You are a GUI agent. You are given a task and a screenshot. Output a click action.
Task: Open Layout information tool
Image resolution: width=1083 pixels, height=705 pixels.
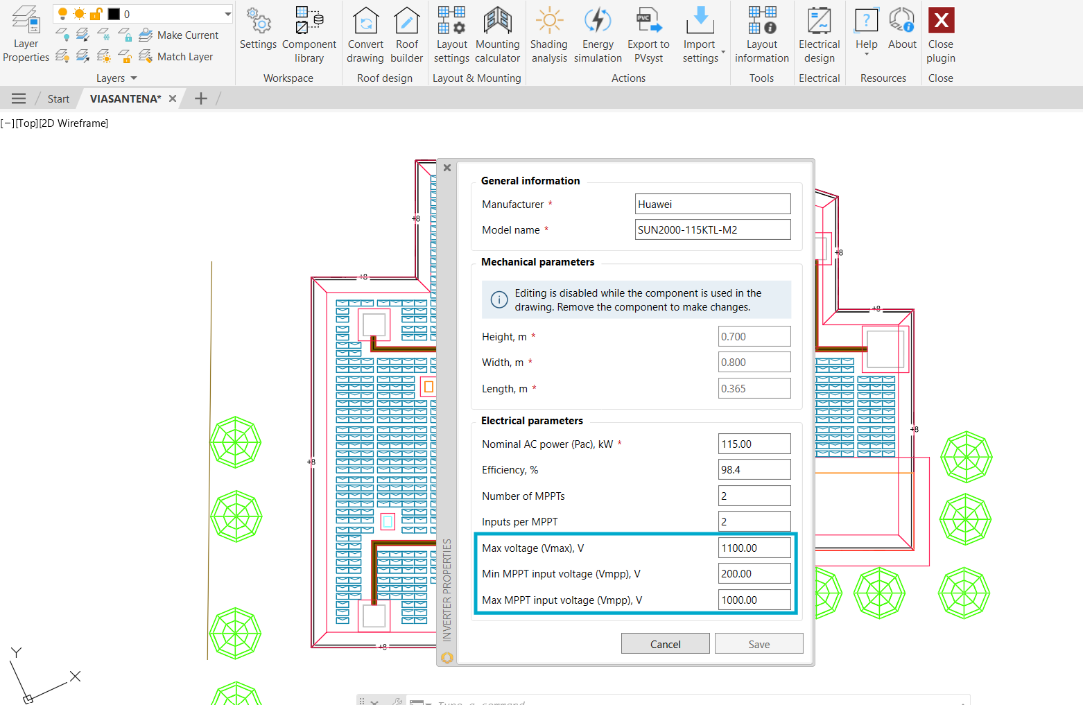tap(762, 35)
